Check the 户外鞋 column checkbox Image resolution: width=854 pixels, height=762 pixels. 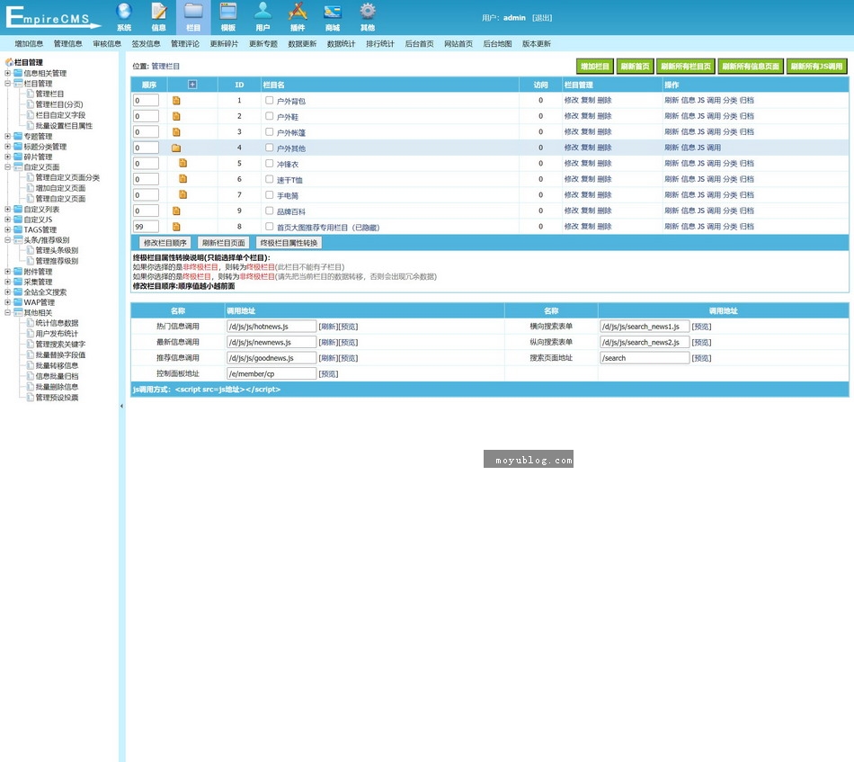[269, 116]
